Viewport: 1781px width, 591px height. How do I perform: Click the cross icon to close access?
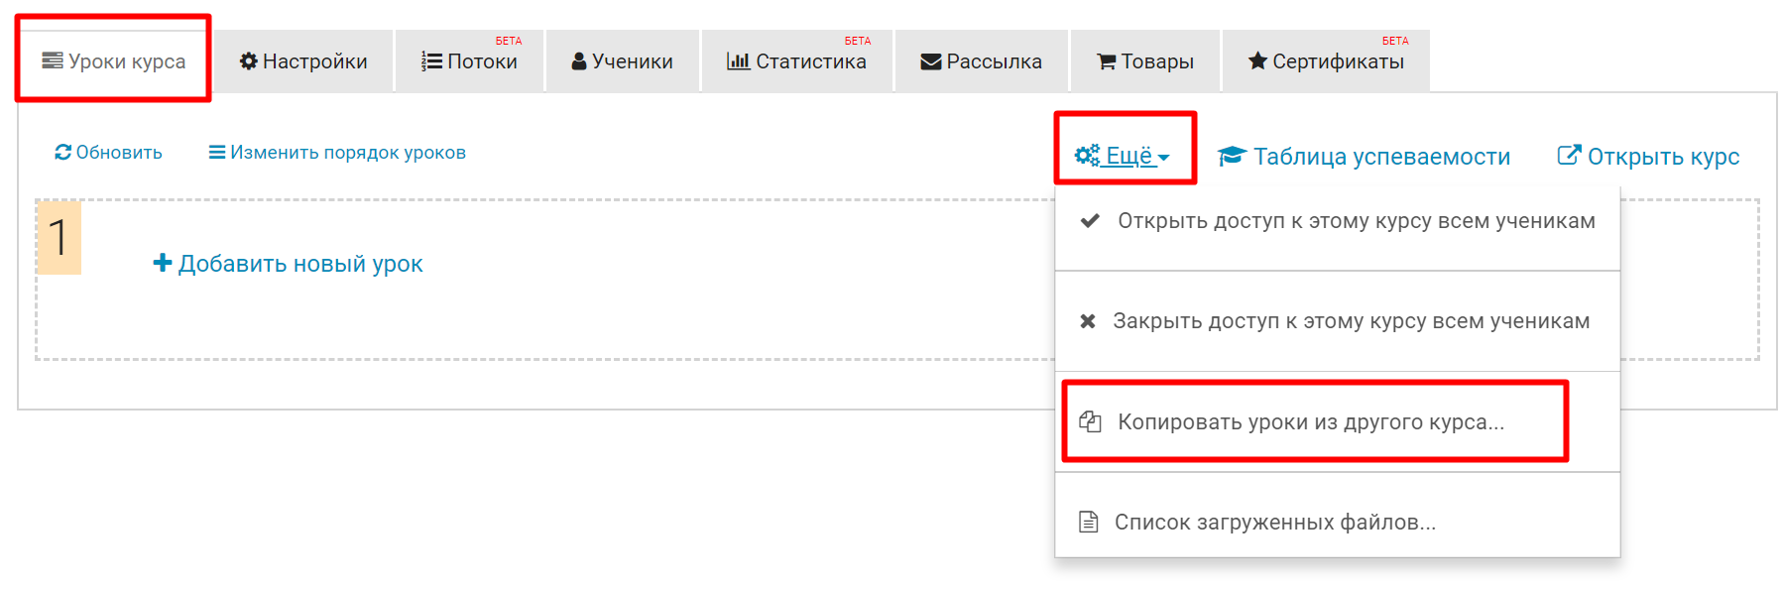pyautogui.click(x=1088, y=321)
